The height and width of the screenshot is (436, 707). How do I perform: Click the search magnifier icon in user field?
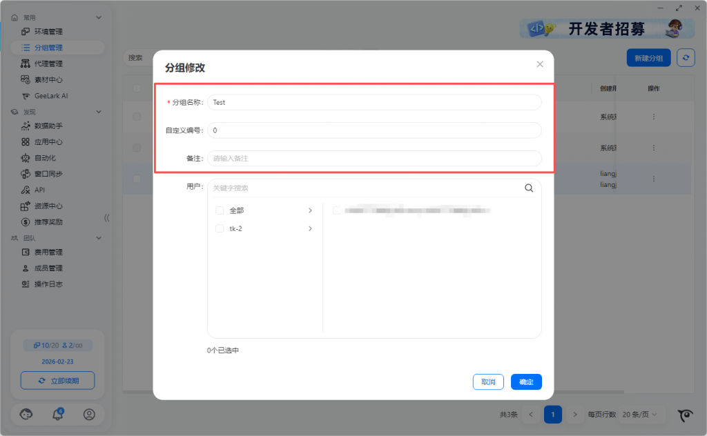[529, 188]
